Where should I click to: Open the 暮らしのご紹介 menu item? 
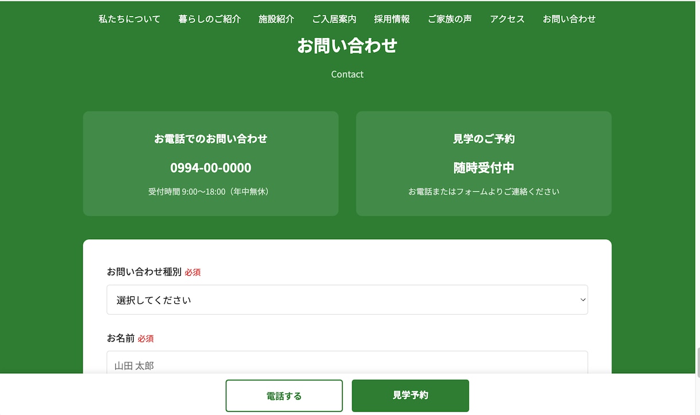209,19
